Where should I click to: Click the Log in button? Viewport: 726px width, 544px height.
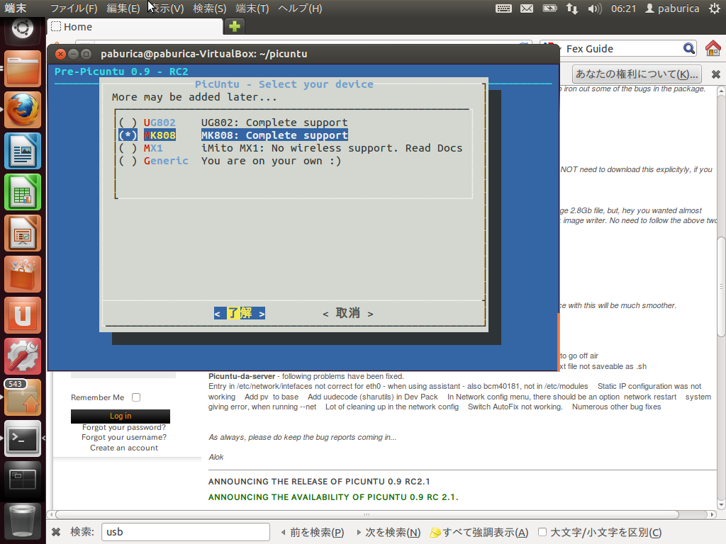click(121, 416)
